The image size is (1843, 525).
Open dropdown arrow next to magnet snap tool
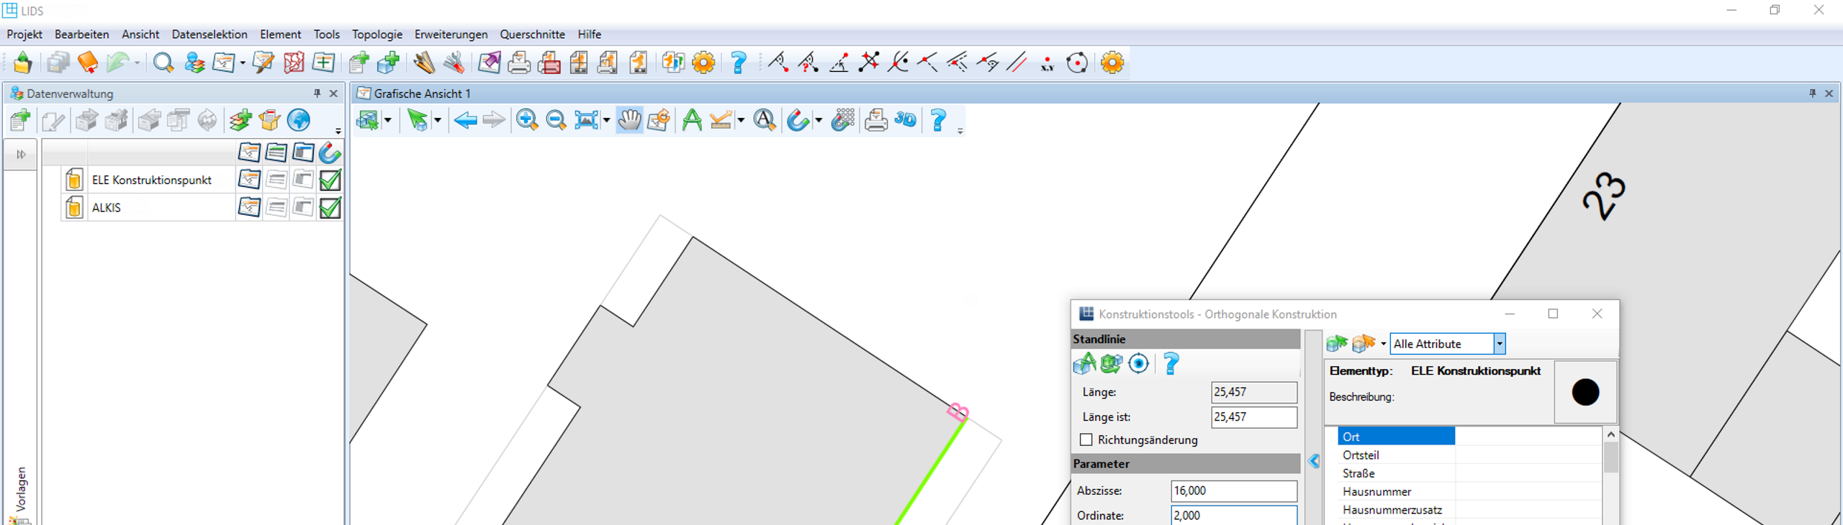pyautogui.click(x=819, y=120)
